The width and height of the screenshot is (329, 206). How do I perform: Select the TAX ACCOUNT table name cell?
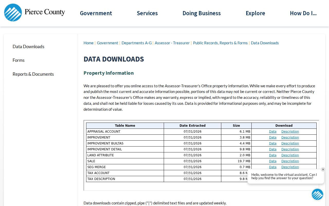point(125,173)
